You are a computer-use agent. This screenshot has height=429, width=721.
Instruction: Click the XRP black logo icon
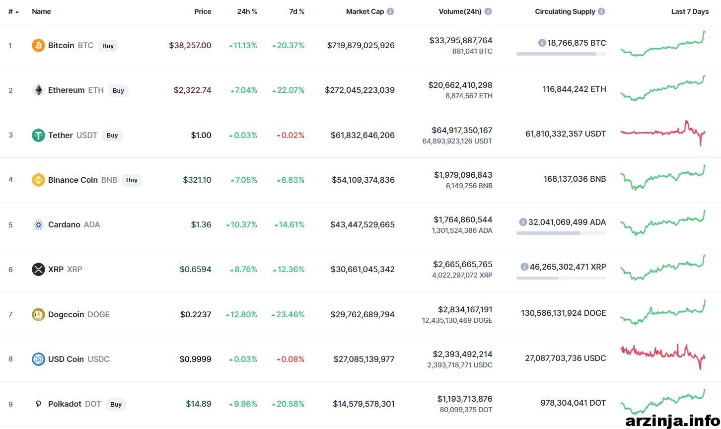click(x=38, y=270)
